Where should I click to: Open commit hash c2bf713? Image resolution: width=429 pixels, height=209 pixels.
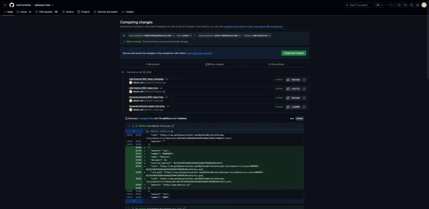[x=295, y=89]
